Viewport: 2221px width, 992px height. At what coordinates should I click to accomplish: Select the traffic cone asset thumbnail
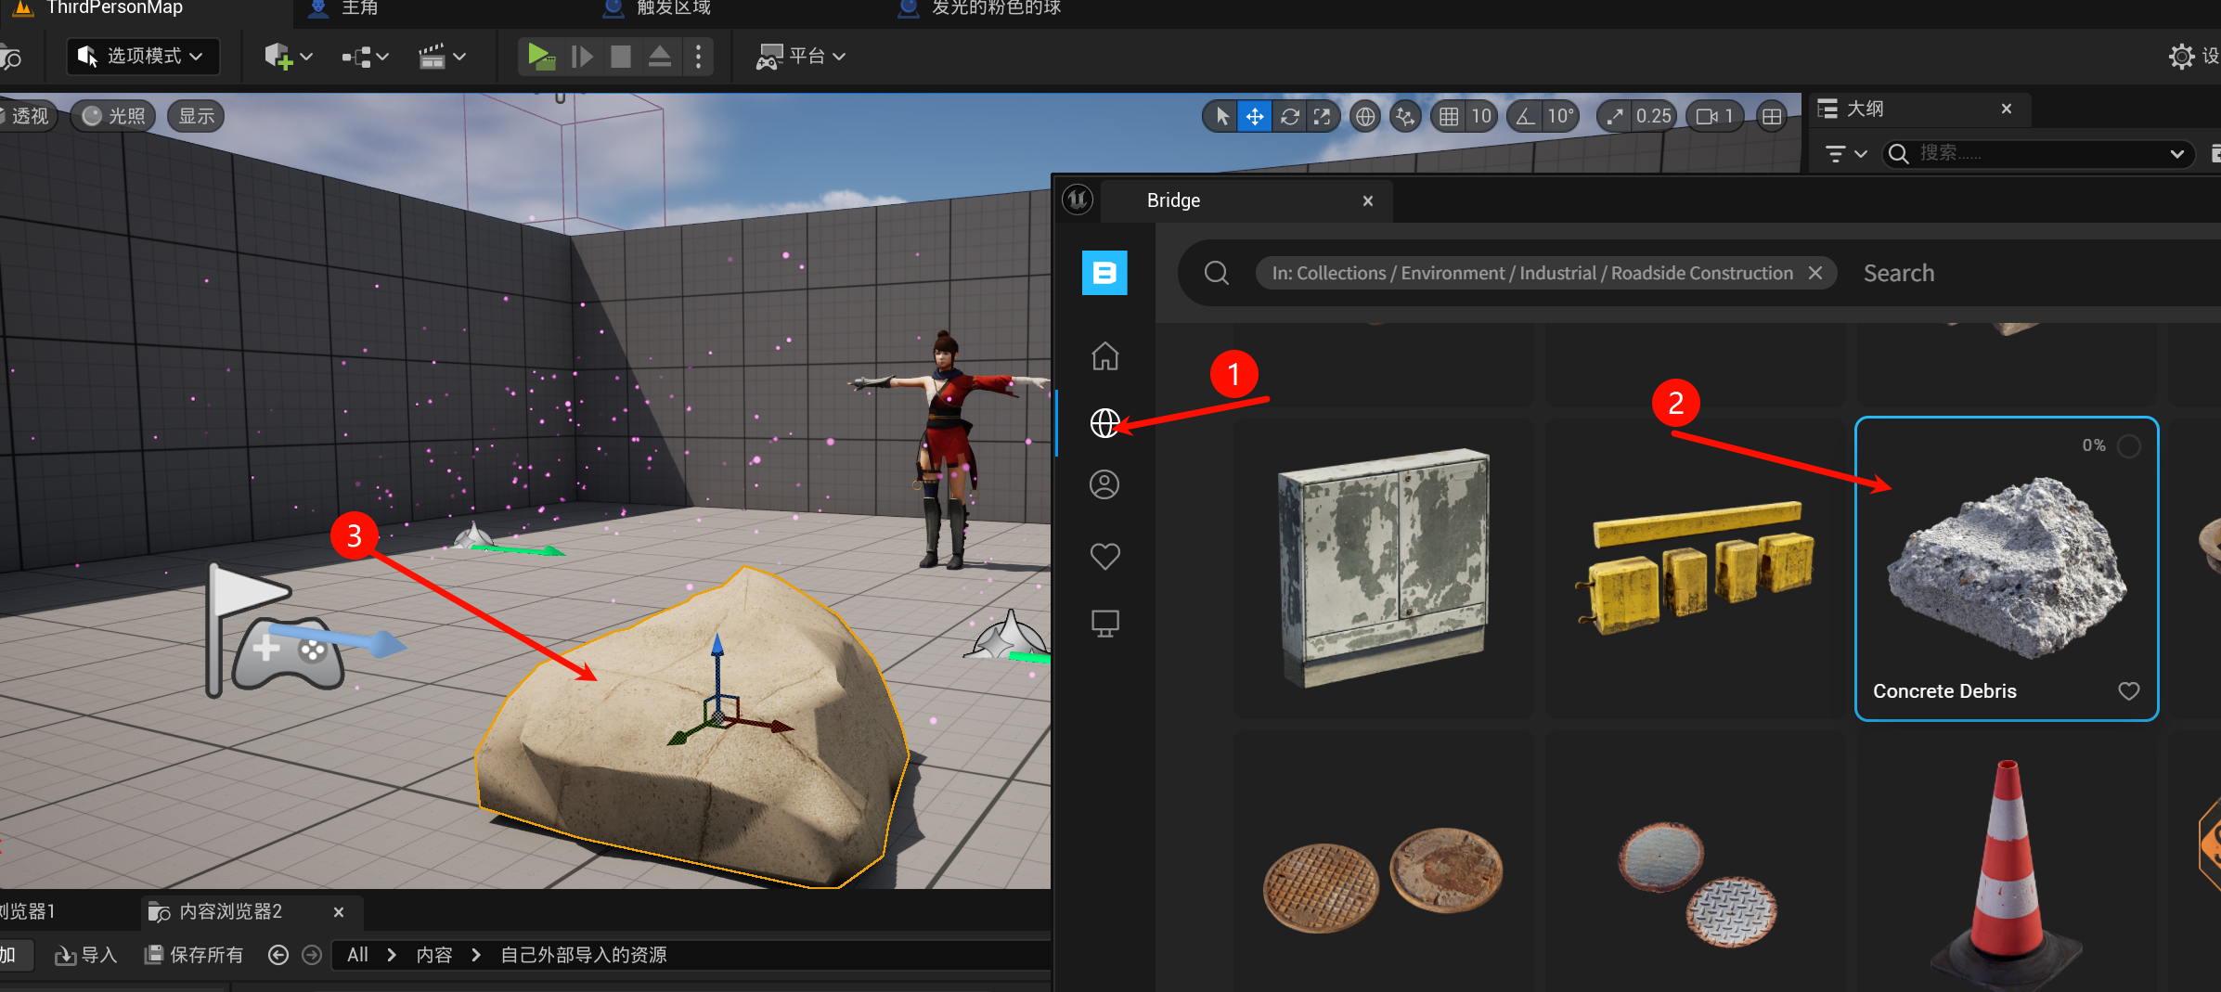[x=2006, y=868]
